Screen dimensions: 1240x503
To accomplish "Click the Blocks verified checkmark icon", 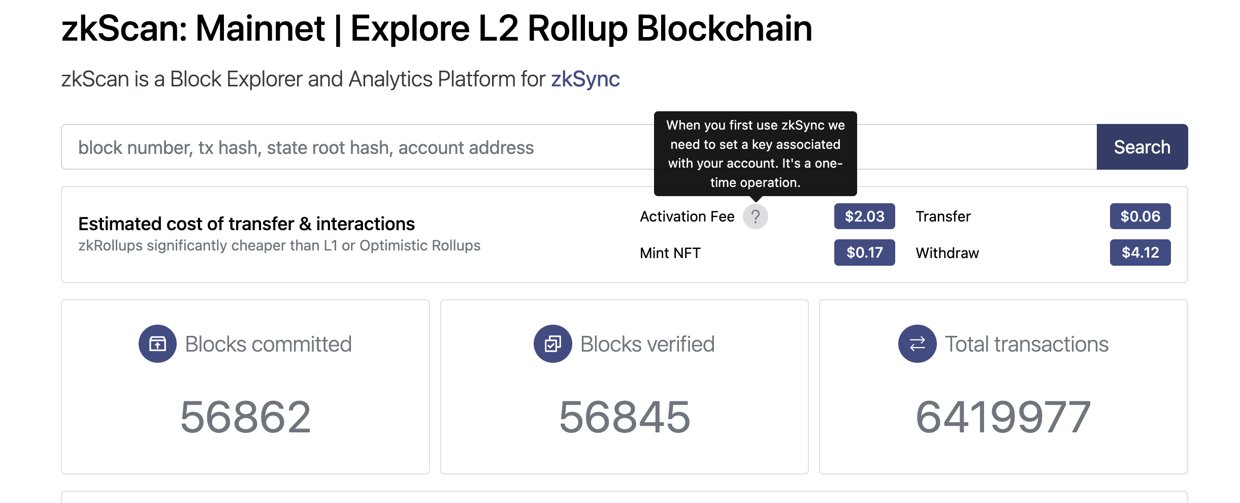I will (x=552, y=344).
